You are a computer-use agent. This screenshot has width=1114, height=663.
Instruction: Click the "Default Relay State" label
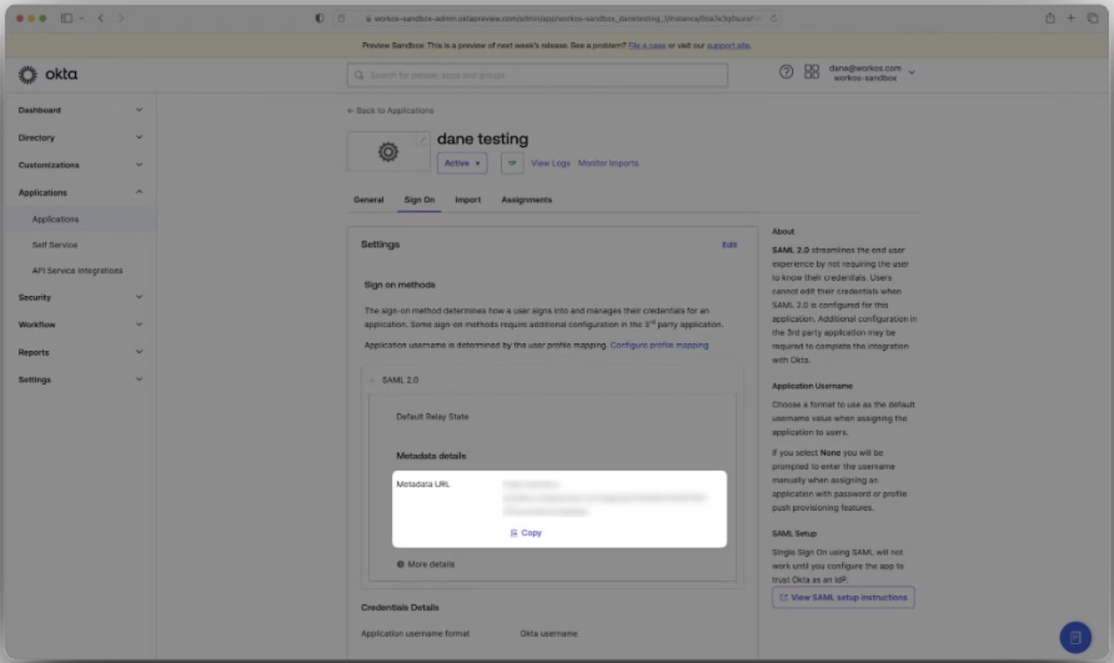(433, 417)
